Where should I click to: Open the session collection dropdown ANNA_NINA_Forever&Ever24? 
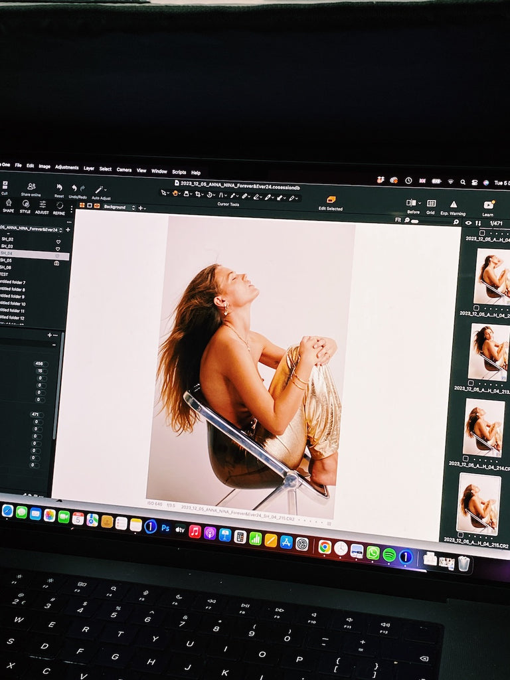point(31,228)
